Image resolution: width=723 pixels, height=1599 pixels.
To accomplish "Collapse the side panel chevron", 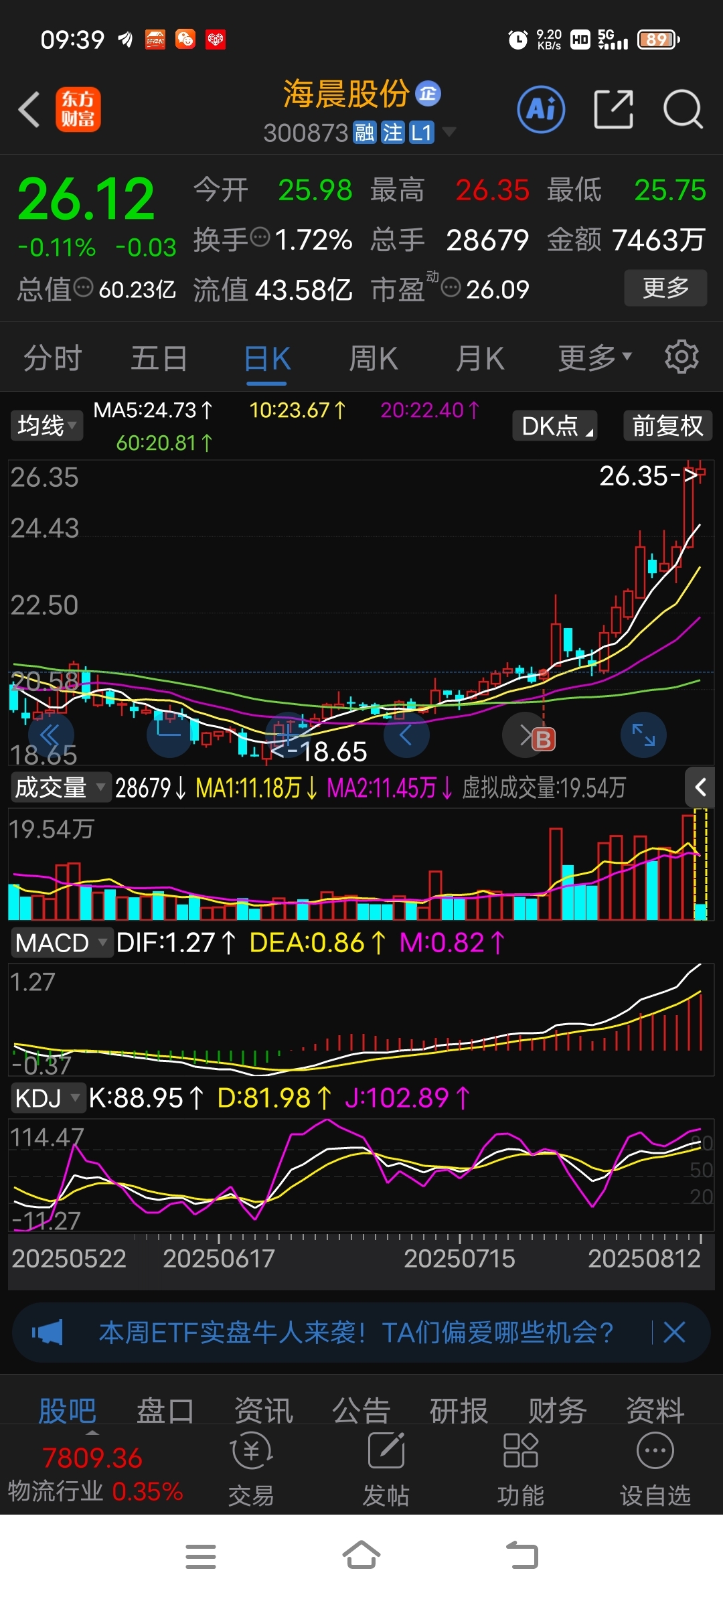I will [700, 787].
